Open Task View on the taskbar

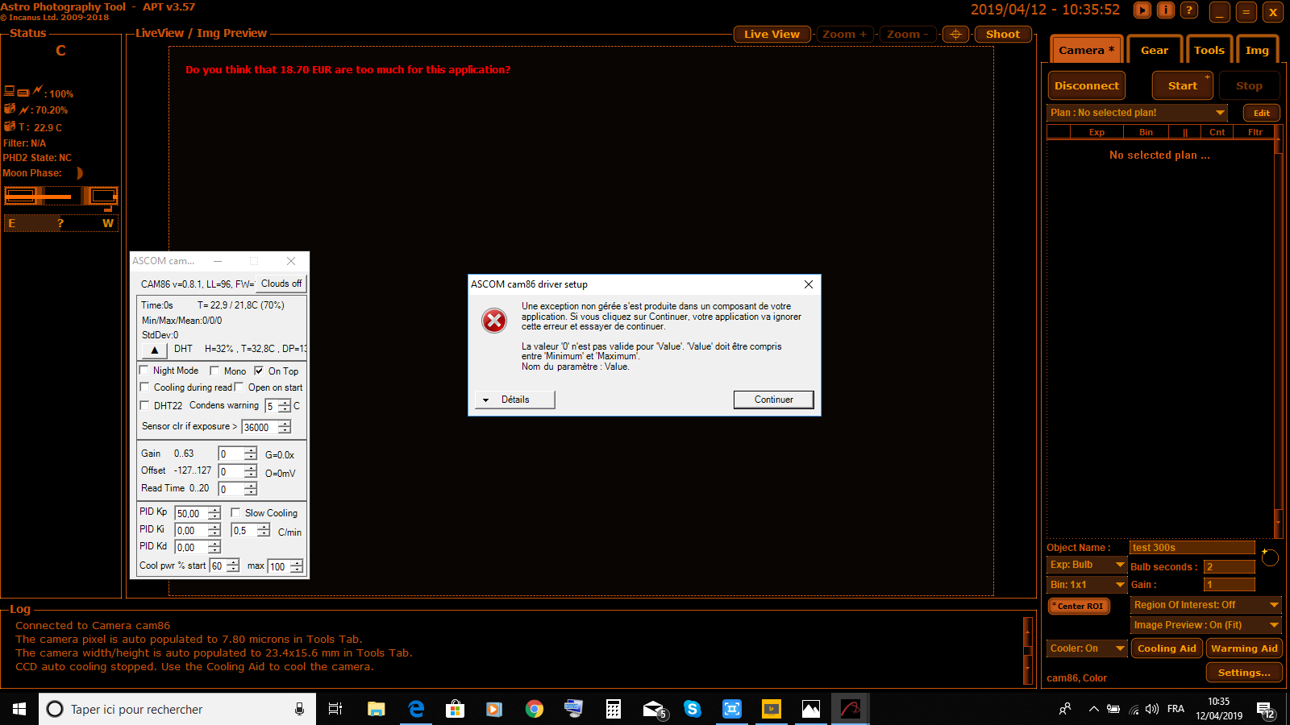(x=335, y=709)
